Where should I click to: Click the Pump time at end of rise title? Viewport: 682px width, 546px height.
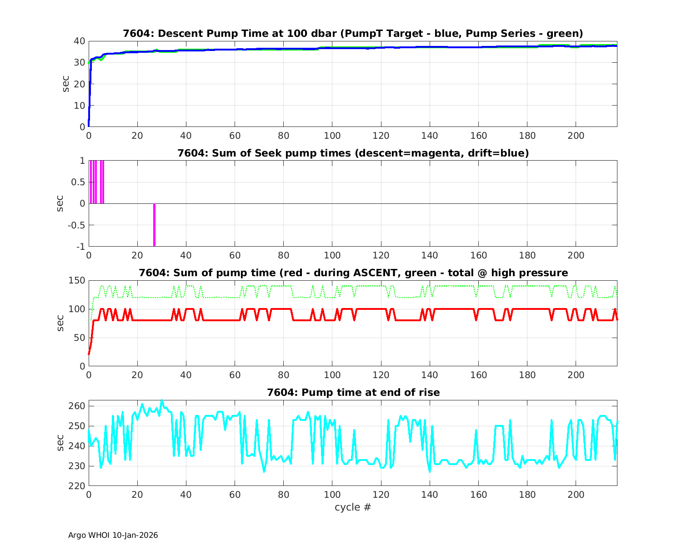(x=353, y=392)
